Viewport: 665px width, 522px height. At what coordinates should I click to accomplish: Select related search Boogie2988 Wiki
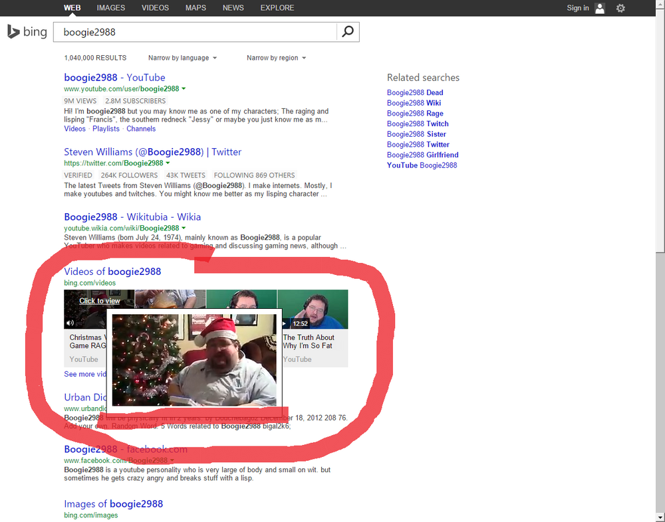coord(414,103)
